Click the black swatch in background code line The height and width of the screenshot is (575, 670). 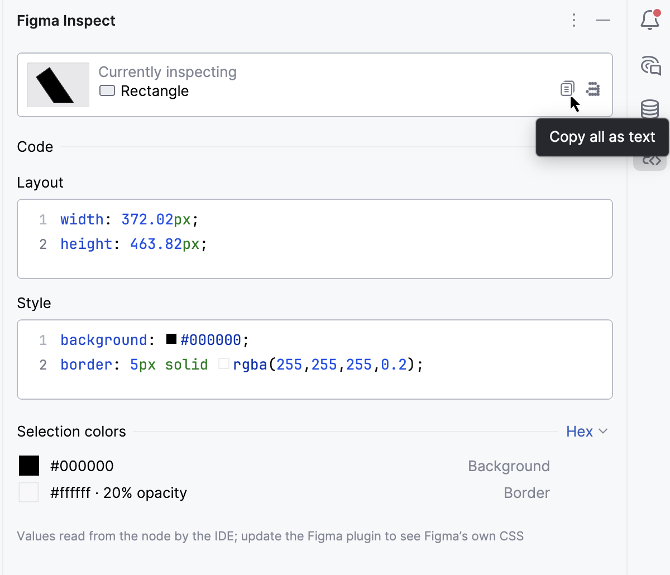click(x=171, y=339)
